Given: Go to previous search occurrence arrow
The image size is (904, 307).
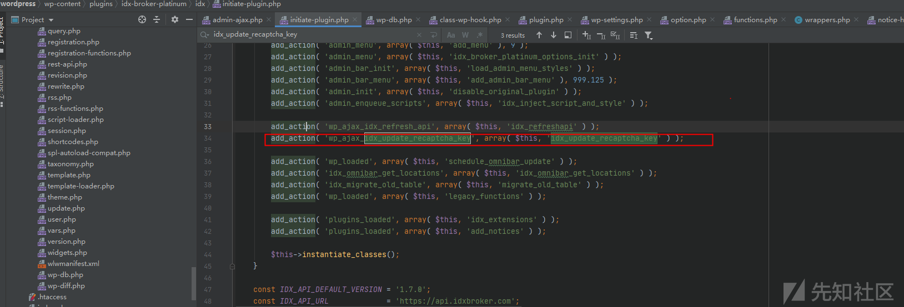Looking at the screenshot, I should 539,35.
